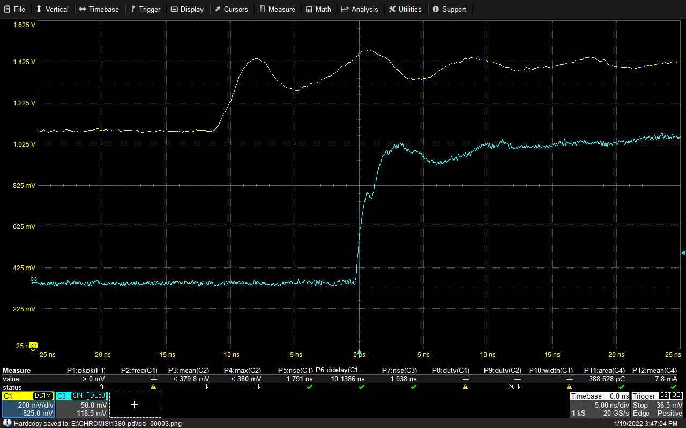Viewport: 686px width, 428px height.
Task: Open the Timebase descriptor box
Action: [599, 404]
